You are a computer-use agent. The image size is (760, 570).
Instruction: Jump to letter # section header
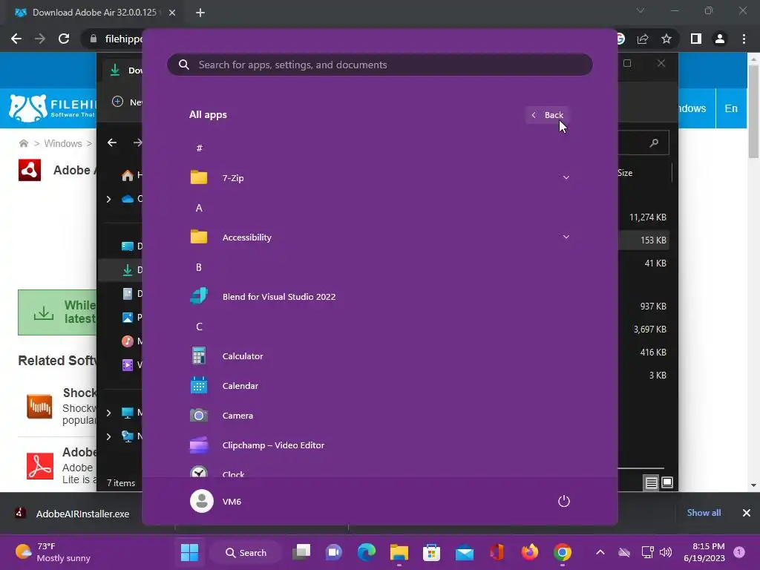(x=199, y=148)
